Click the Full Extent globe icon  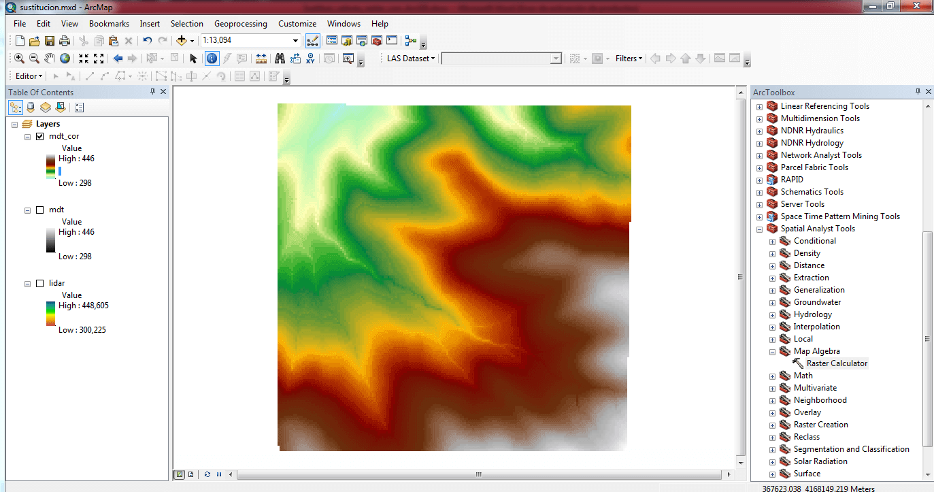point(65,59)
